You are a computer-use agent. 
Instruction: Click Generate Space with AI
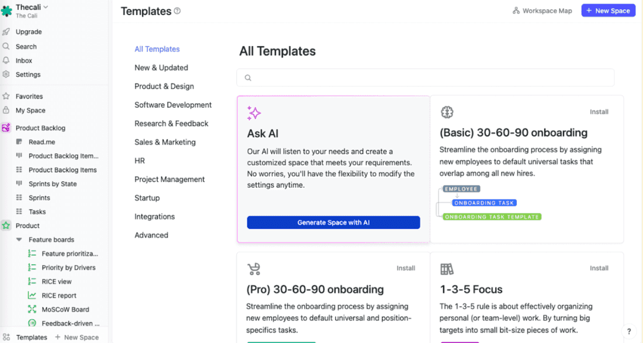[x=333, y=222]
